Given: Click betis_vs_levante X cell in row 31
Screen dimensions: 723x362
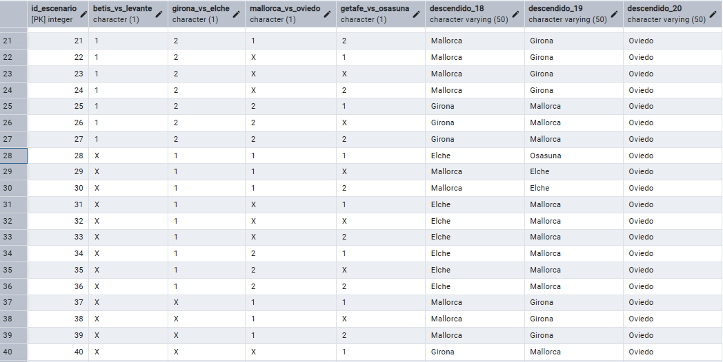Looking at the screenshot, I should [128, 204].
